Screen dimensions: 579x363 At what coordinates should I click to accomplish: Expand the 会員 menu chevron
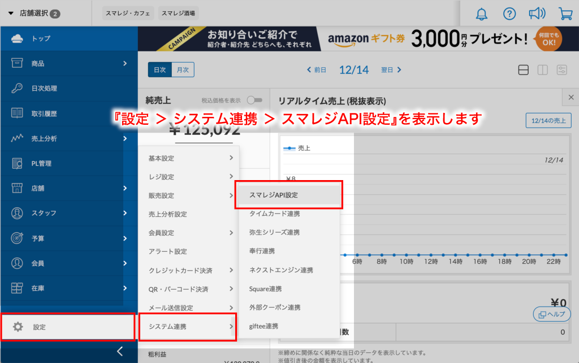click(125, 263)
